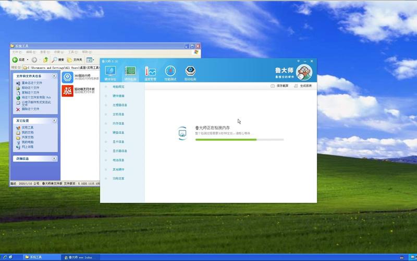Collapse the 文件和文件夹任务 panel

(55, 76)
